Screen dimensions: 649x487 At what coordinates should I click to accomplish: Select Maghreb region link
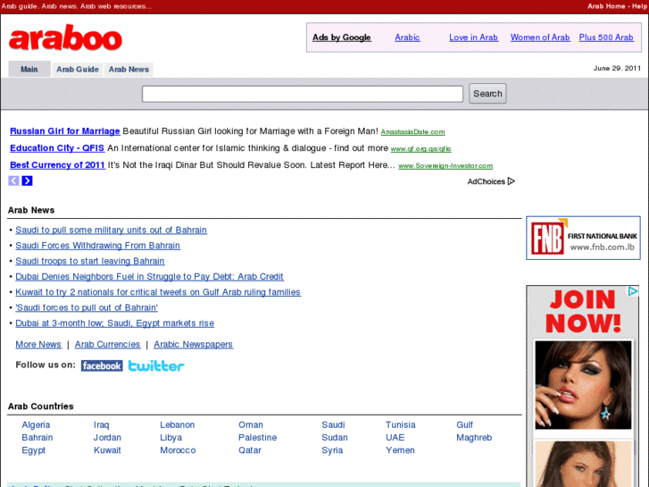click(474, 438)
